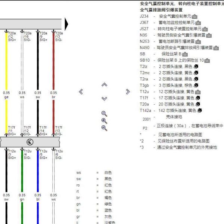The image size is (224, 224).
Task: Select the J527 legend entry
Action: (x=174, y=29)
